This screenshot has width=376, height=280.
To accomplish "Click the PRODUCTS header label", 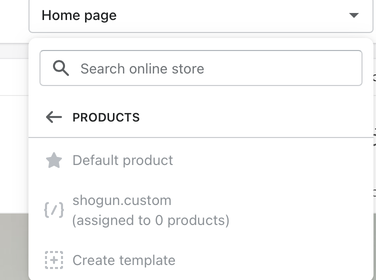I will pos(106,117).
